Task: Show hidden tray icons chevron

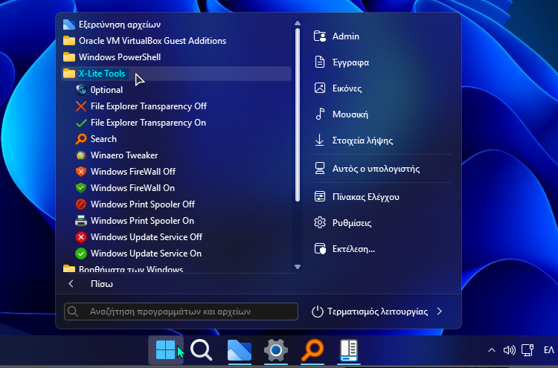Action: 492,350
